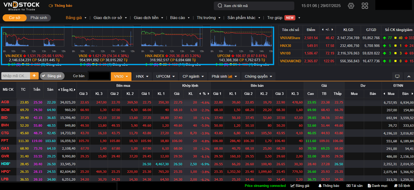Click the orange plus add-symbol button

coord(34,76)
